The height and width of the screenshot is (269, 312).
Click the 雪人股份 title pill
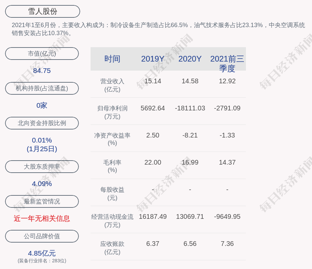pos(43,11)
